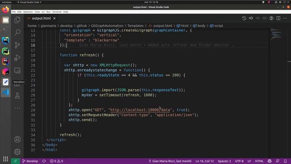Open the File menu

click(14, 12)
